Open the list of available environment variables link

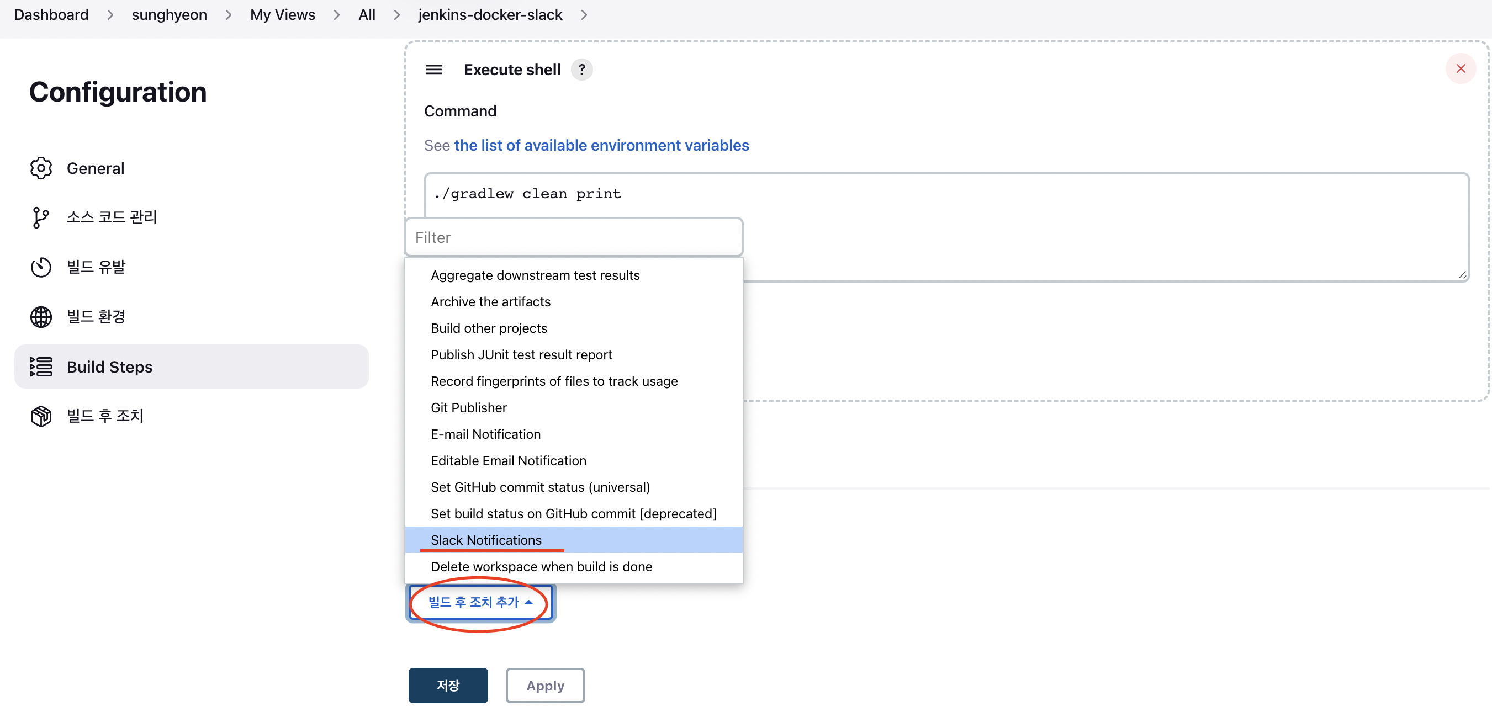coord(601,145)
